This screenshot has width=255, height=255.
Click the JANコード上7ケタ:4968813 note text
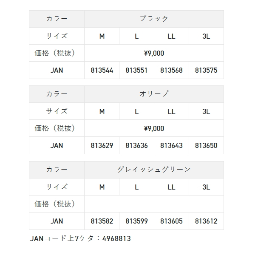[x=80, y=238]
